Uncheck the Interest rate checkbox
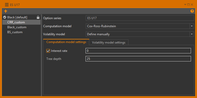 click(x=48, y=51)
